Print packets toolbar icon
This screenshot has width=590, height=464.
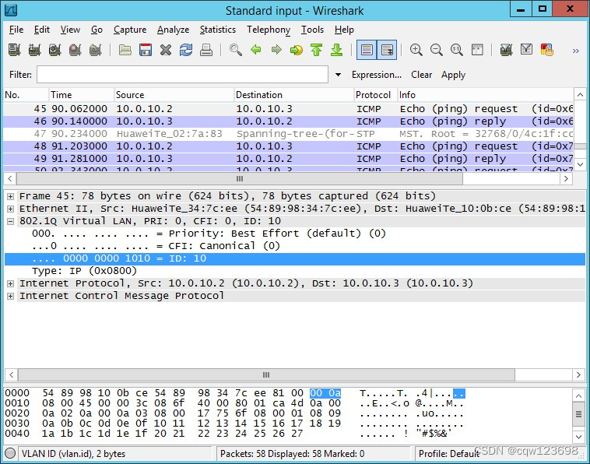pyautogui.click(x=206, y=50)
